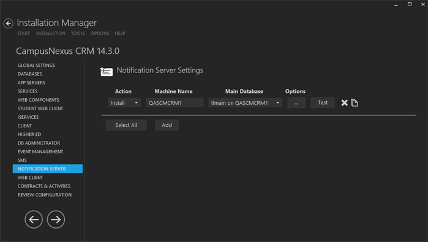Expand the Main Database dropdown
Image resolution: width=428 pixels, height=242 pixels.
coord(245,103)
